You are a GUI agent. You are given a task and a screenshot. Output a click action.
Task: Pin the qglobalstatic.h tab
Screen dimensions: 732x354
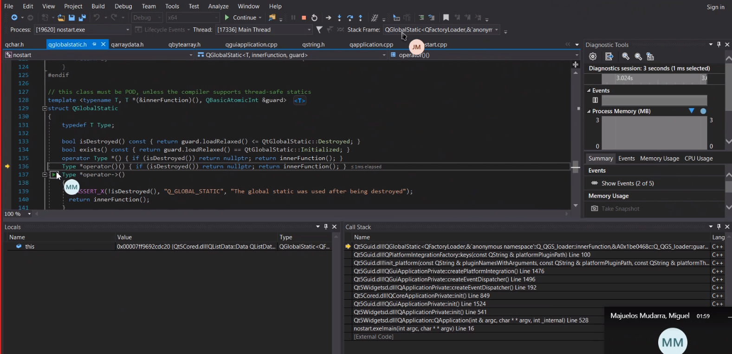pyautogui.click(x=94, y=45)
